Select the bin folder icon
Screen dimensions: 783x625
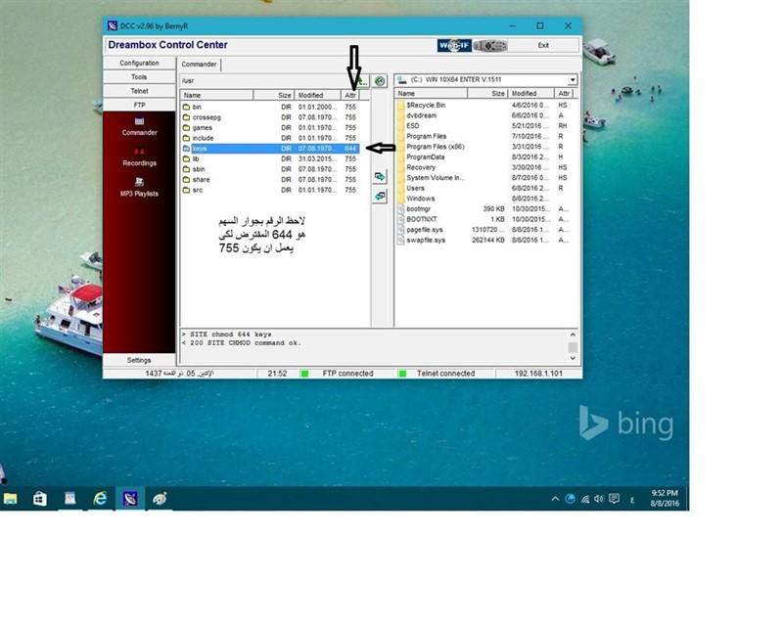coord(186,107)
